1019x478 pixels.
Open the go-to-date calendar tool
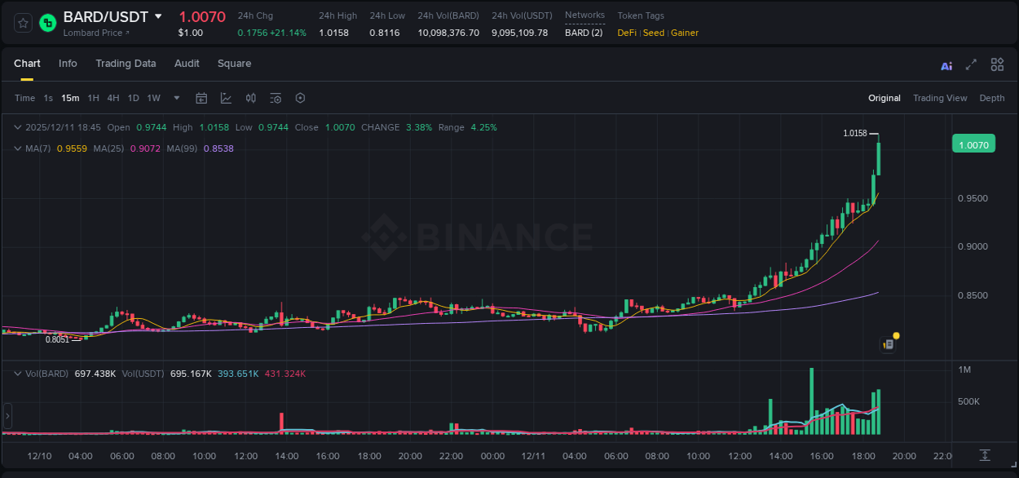point(201,97)
